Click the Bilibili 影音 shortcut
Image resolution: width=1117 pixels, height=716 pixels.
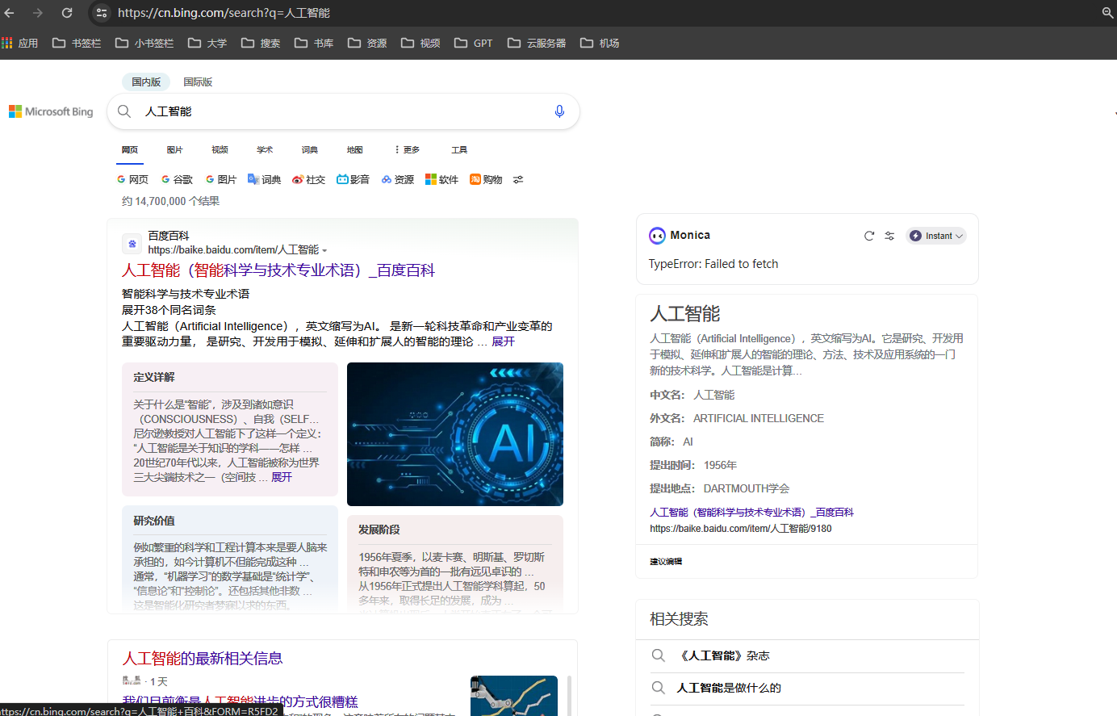[x=353, y=179]
